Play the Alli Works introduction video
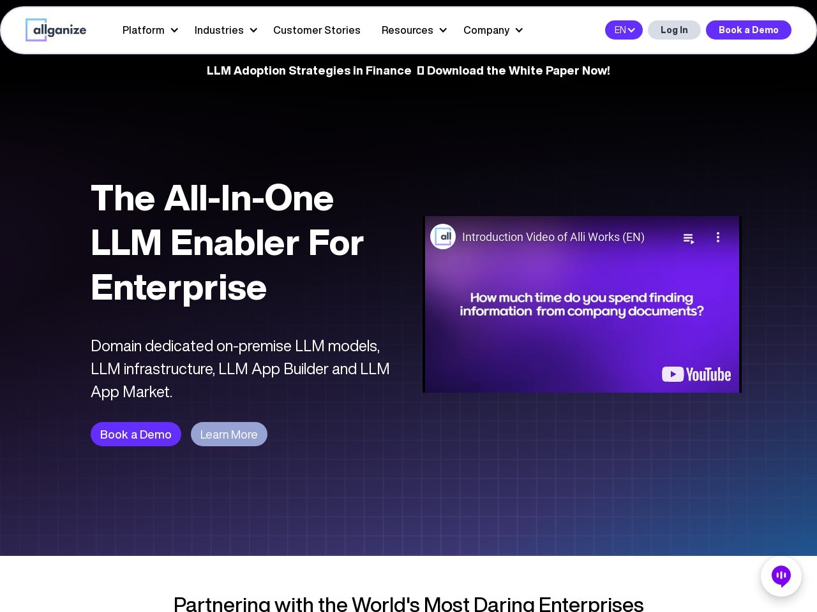The image size is (817, 612). tap(582, 304)
